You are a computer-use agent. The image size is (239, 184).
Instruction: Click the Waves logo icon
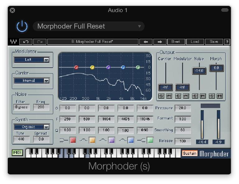click(13, 42)
